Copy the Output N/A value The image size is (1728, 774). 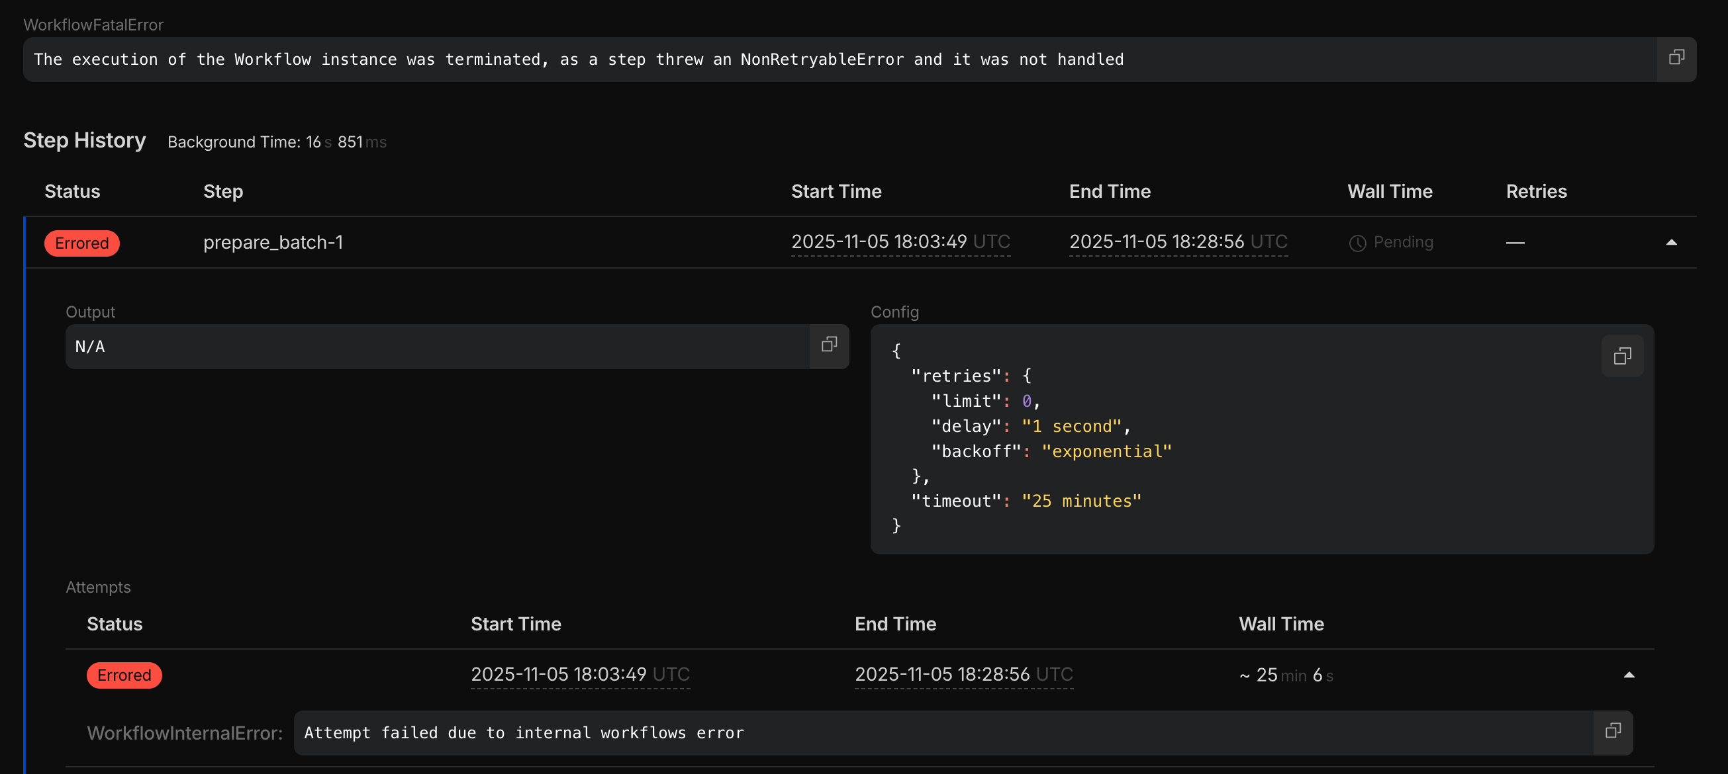pos(829,345)
